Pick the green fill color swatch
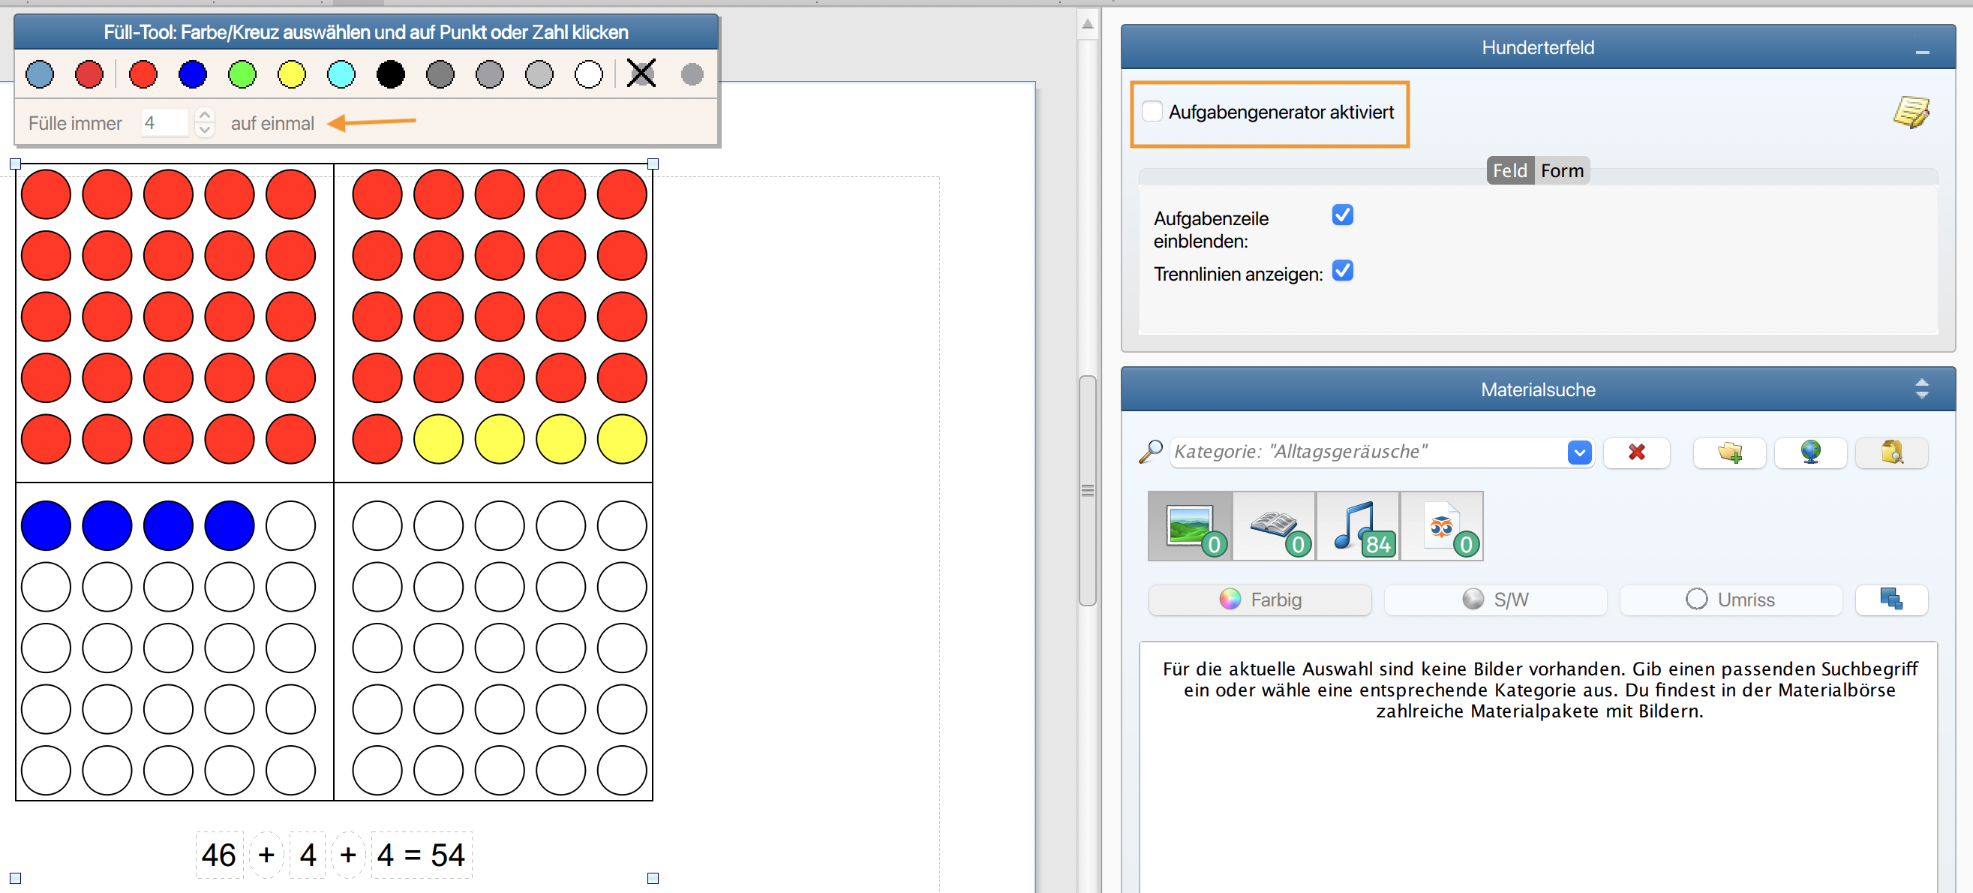The width and height of the screenshot is (1973, 893). (x=242, y=74)
